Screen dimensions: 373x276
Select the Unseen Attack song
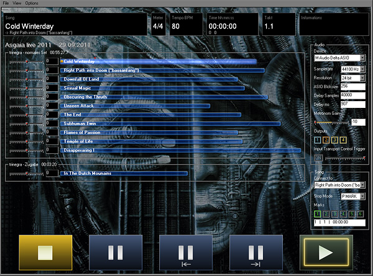[135, 106]
